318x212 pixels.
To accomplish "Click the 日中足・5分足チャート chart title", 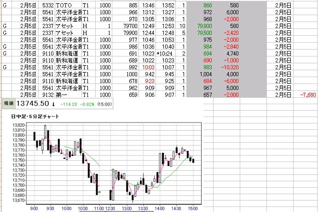I will coord(35,116).
